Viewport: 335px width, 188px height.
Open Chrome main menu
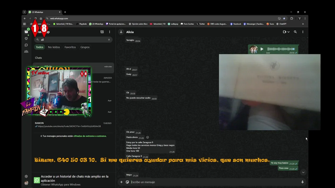click(305, 19)
